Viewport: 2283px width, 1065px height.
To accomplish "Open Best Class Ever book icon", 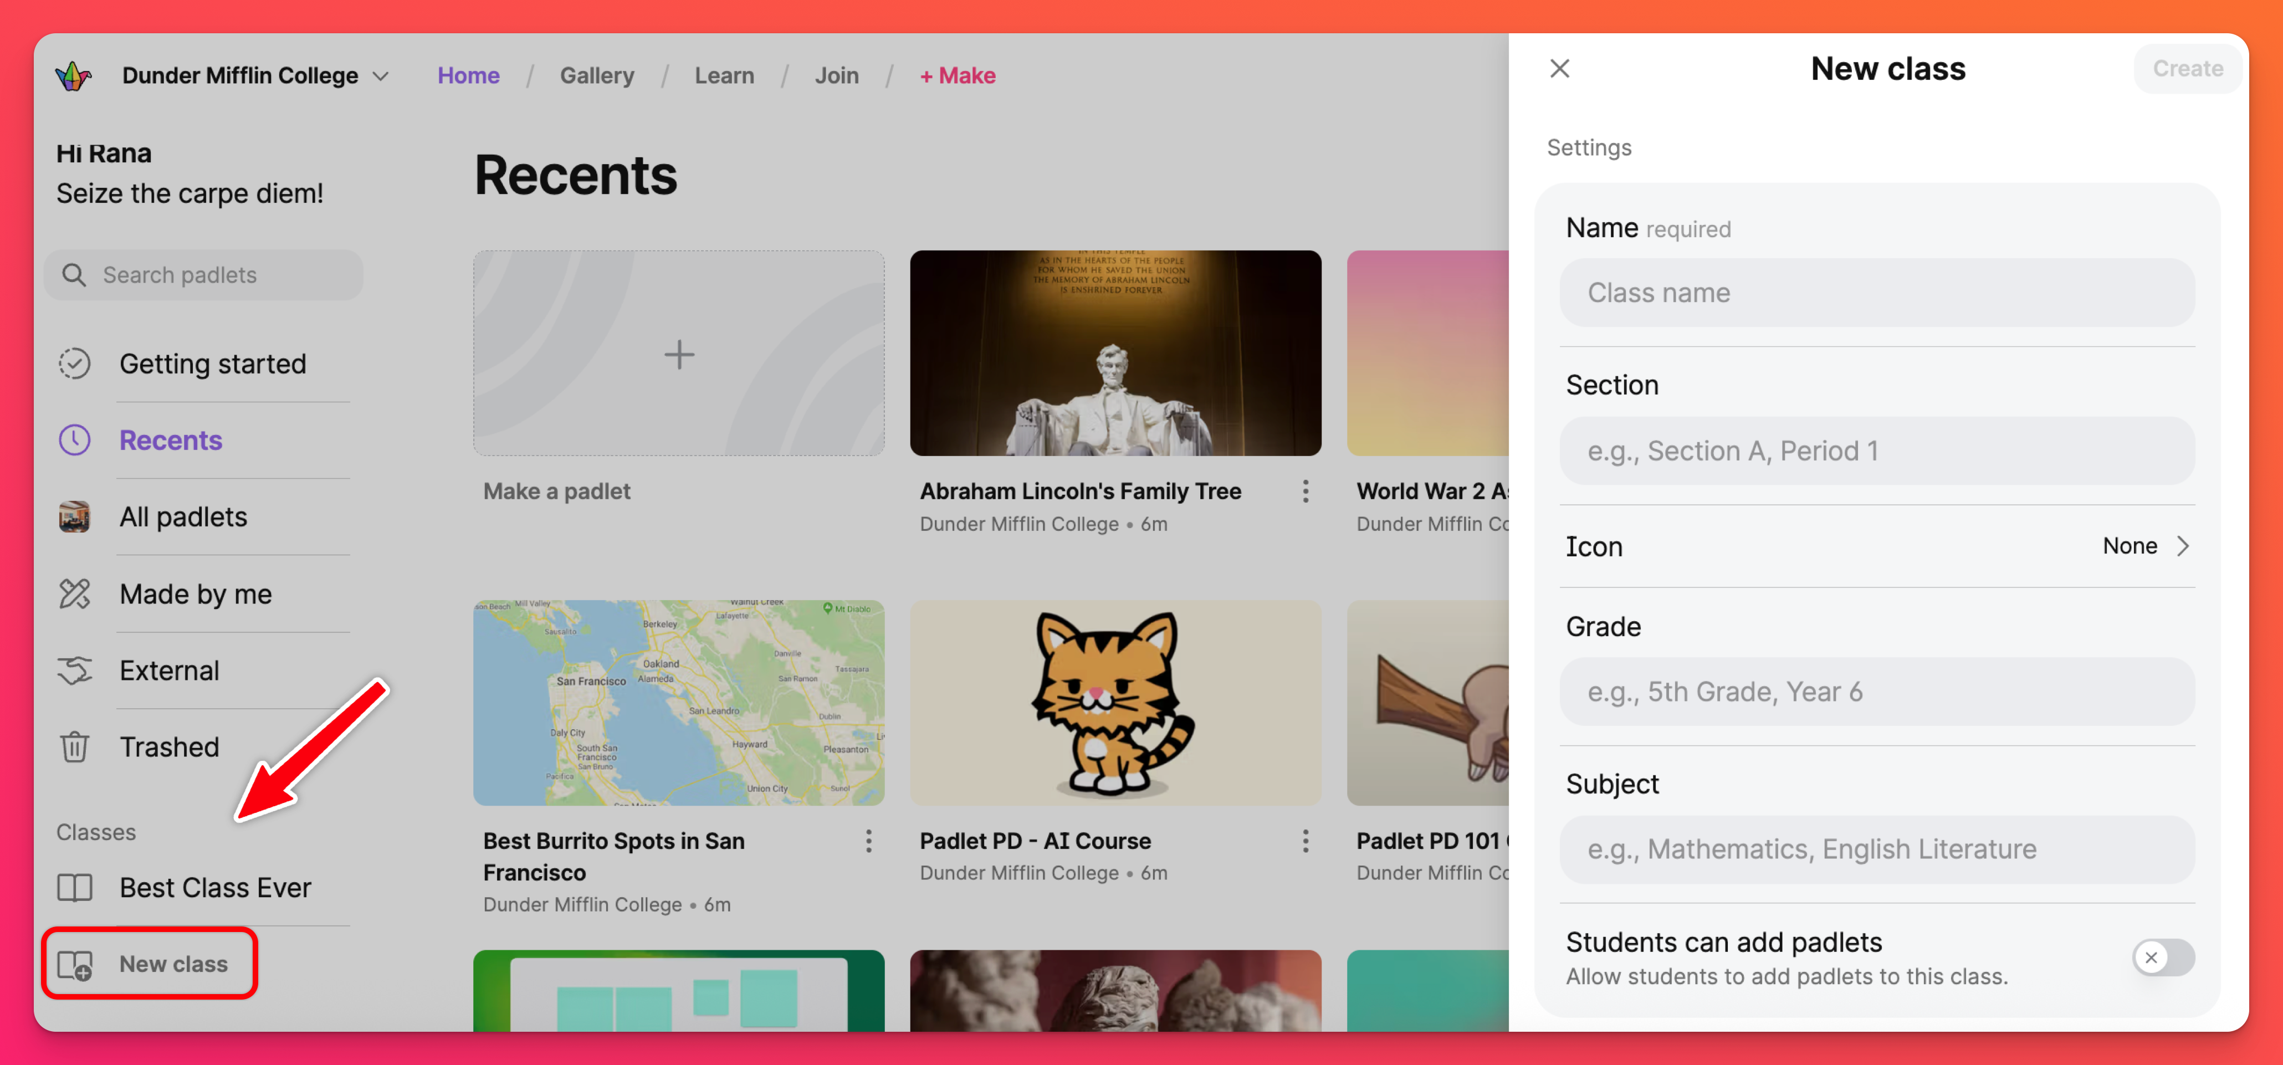I will (74, 887).
